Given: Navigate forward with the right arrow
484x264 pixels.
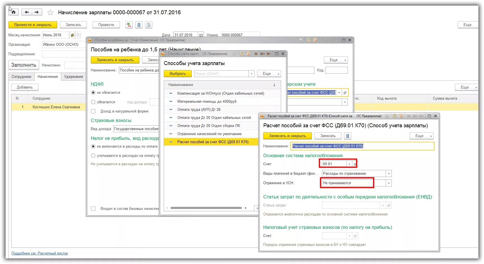Looking at the screenshot, I should 37,12.
